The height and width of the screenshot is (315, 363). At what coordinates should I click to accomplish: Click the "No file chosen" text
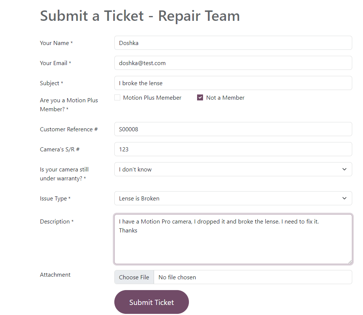(177, 277)
